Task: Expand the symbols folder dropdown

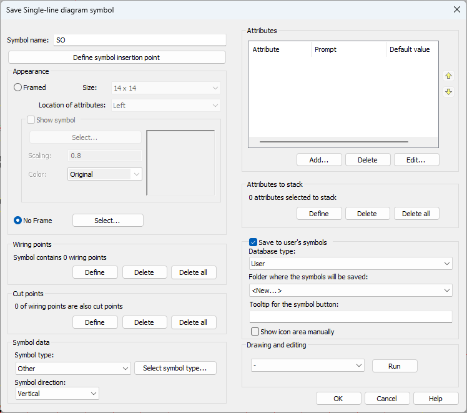Action: pos(350,291)
